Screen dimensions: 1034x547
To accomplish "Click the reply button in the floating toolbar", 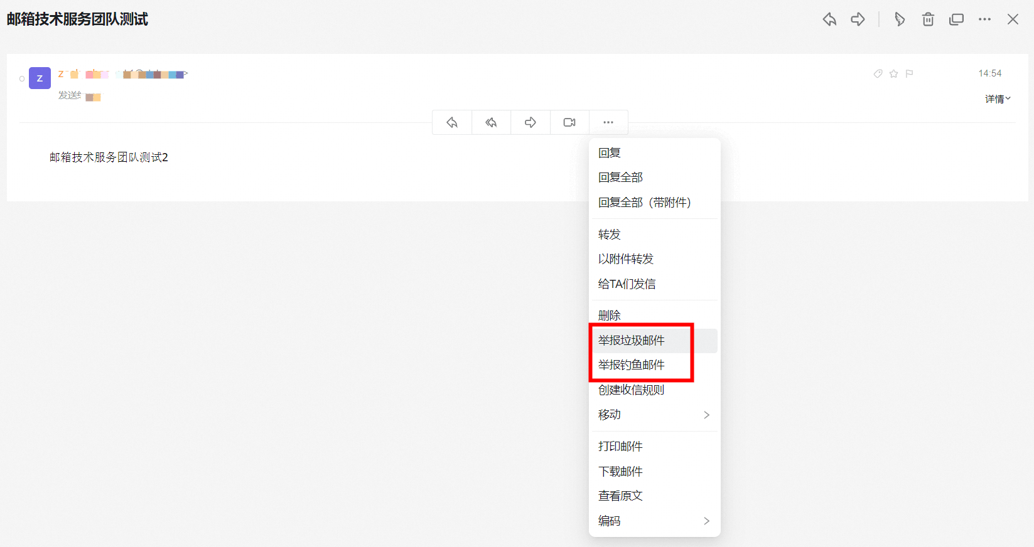I will 452,122.
